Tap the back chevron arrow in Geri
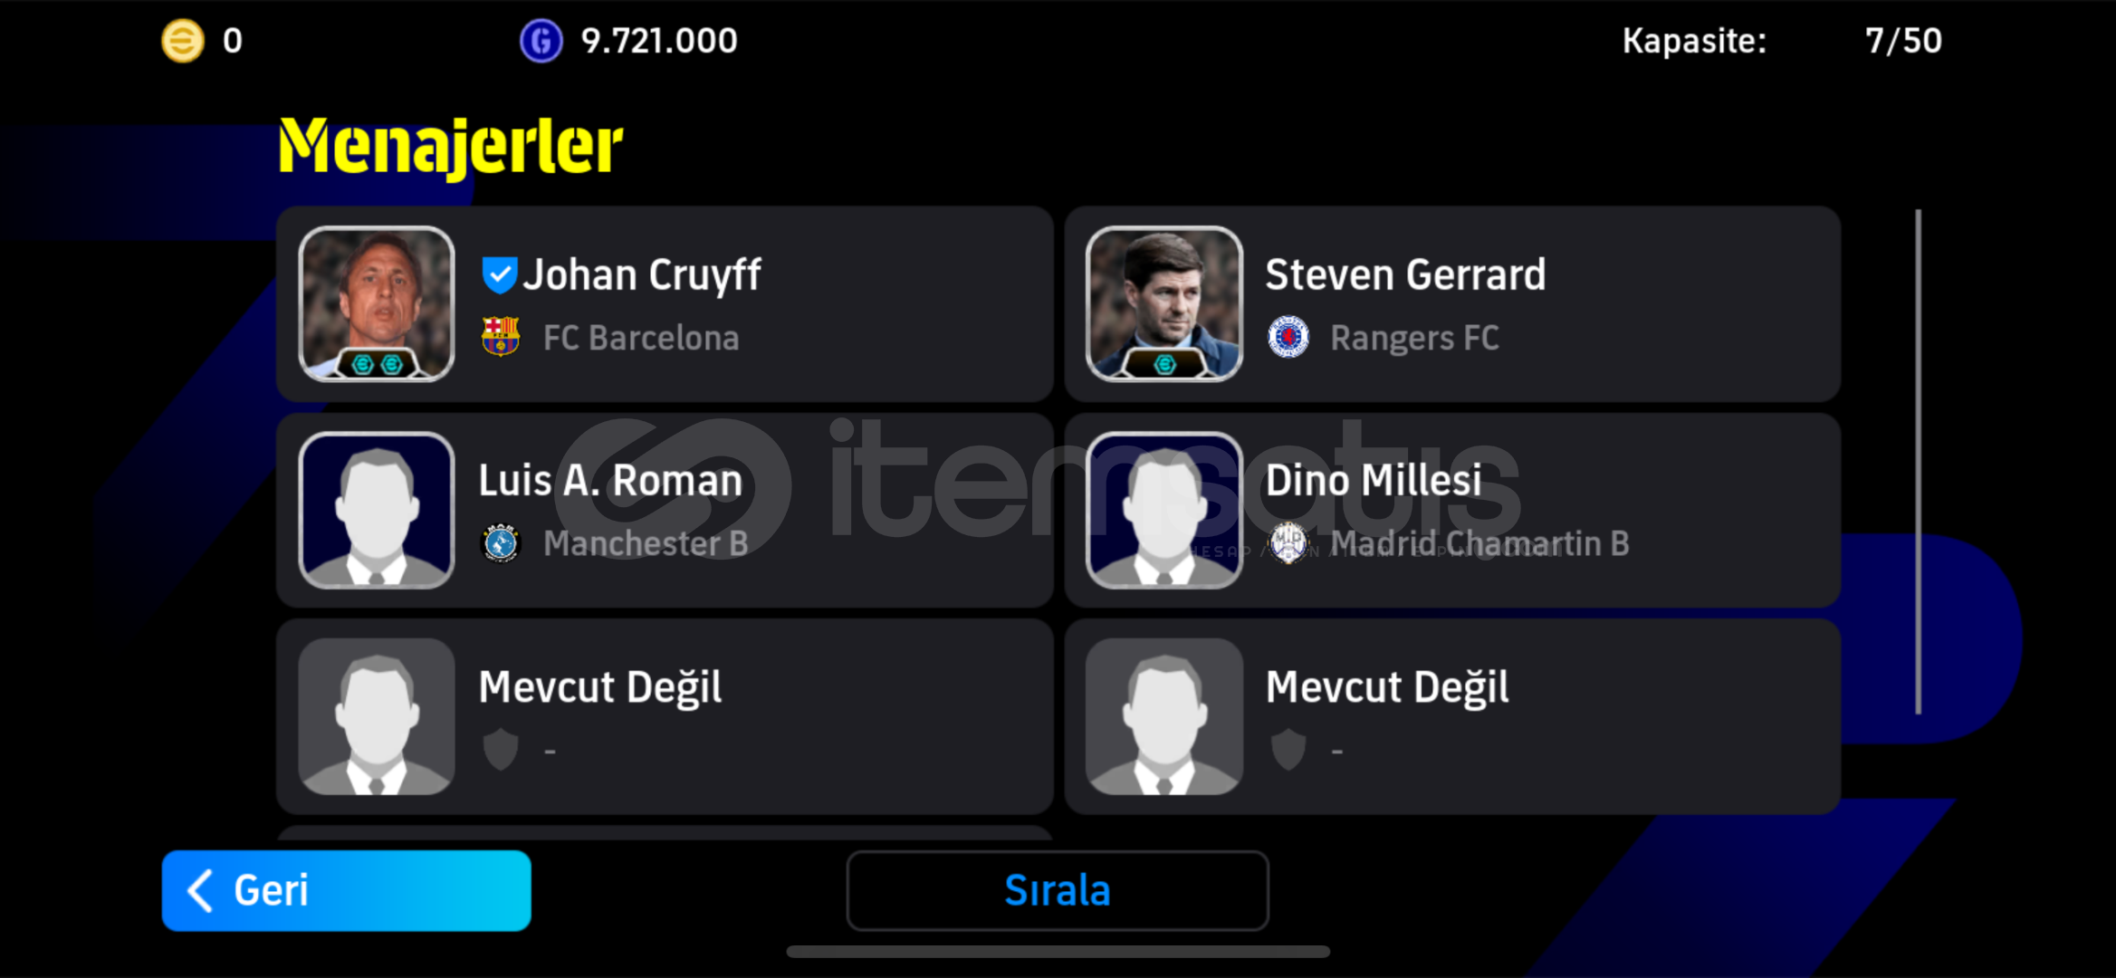This screenshot has height=978, width=2116. tap(200, 890)
